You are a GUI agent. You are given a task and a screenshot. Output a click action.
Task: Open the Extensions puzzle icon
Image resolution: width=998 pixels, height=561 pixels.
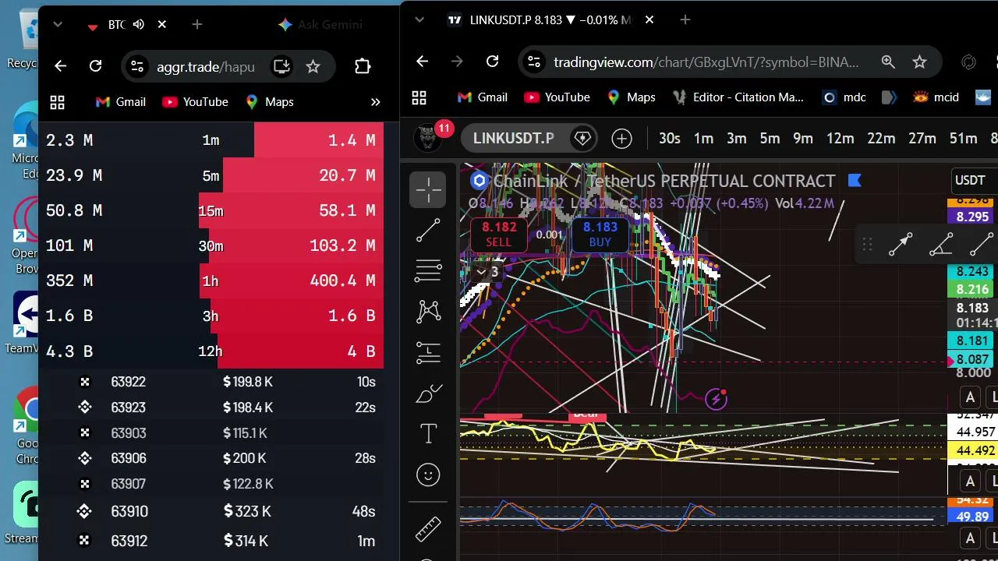tap(363, 66)
